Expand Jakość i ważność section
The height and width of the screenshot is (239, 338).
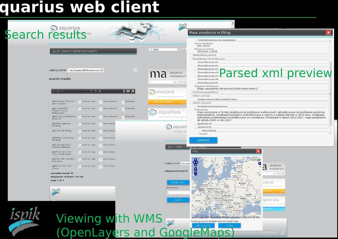click(202, 103)
